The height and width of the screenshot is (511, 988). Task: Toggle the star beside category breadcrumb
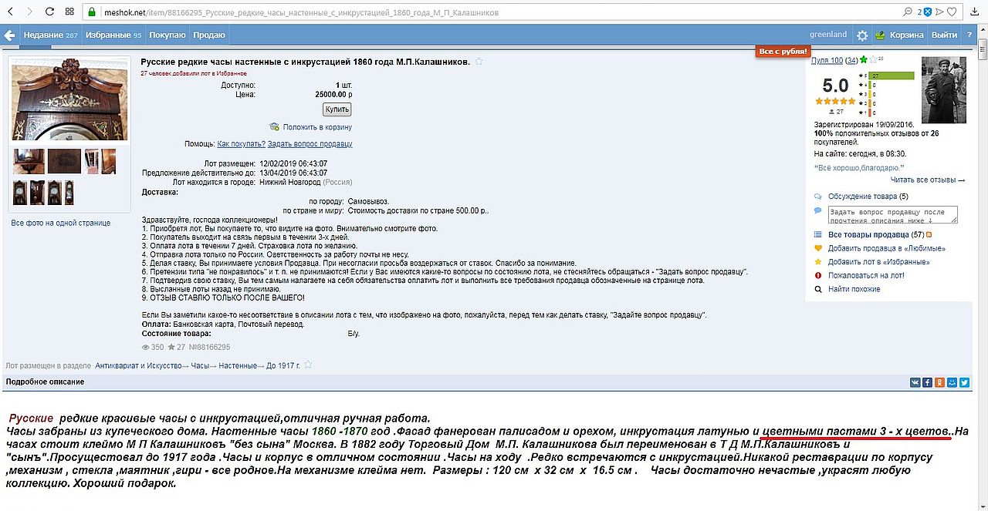coord(308,365)
